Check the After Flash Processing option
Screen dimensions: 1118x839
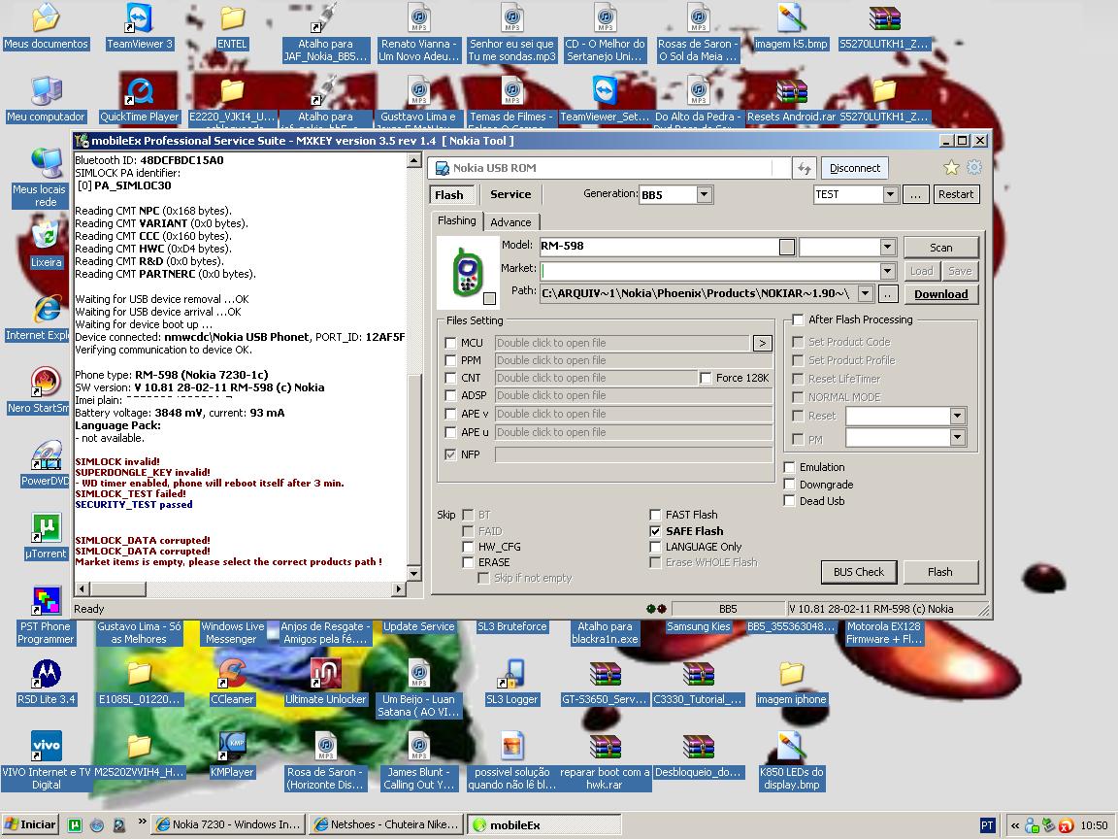[x=798, y=319]
